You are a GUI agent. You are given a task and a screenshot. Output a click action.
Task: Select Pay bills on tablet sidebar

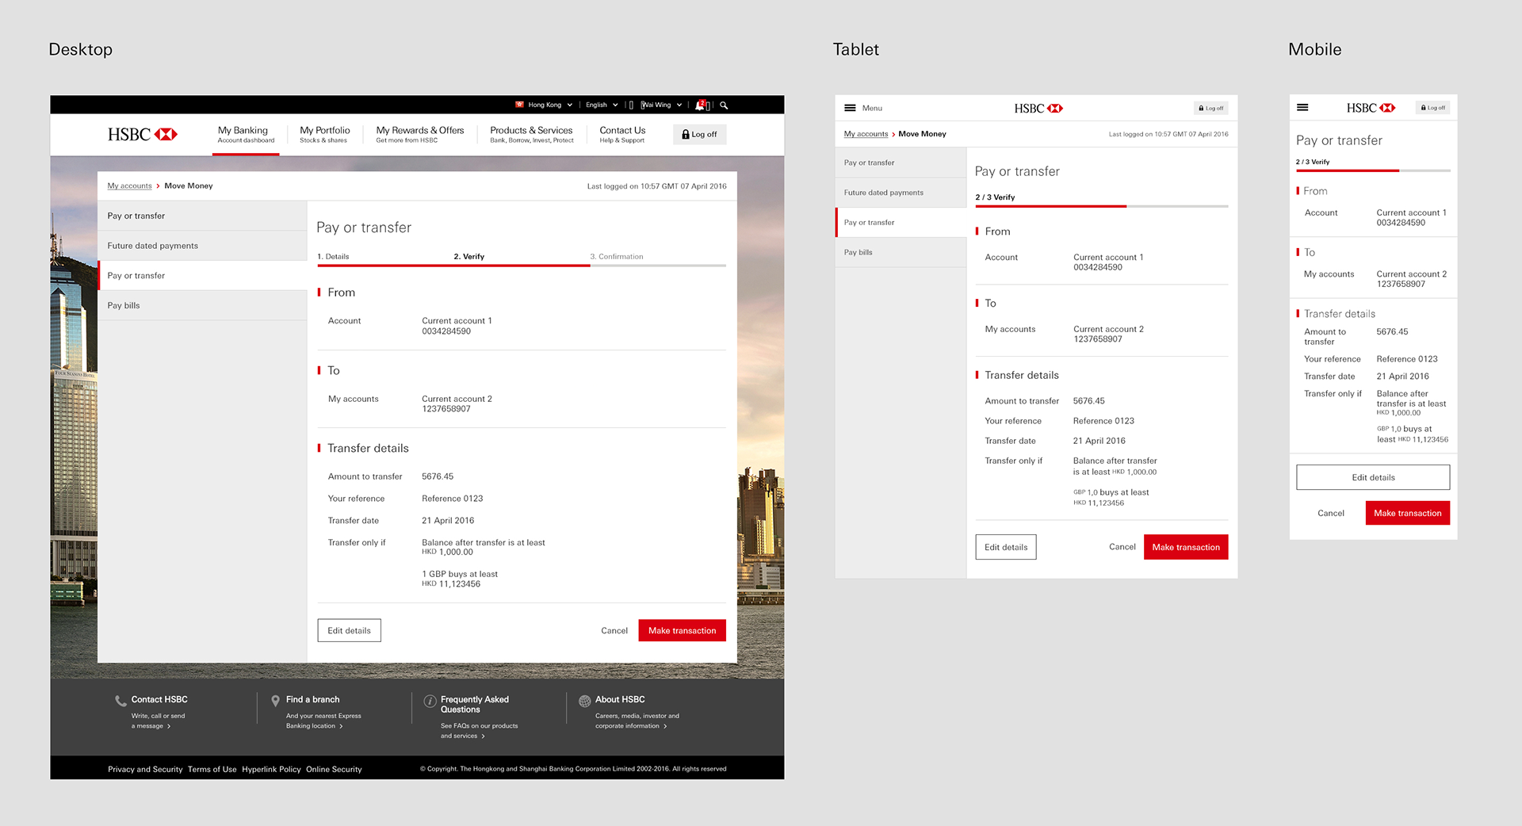coord(901,252)
